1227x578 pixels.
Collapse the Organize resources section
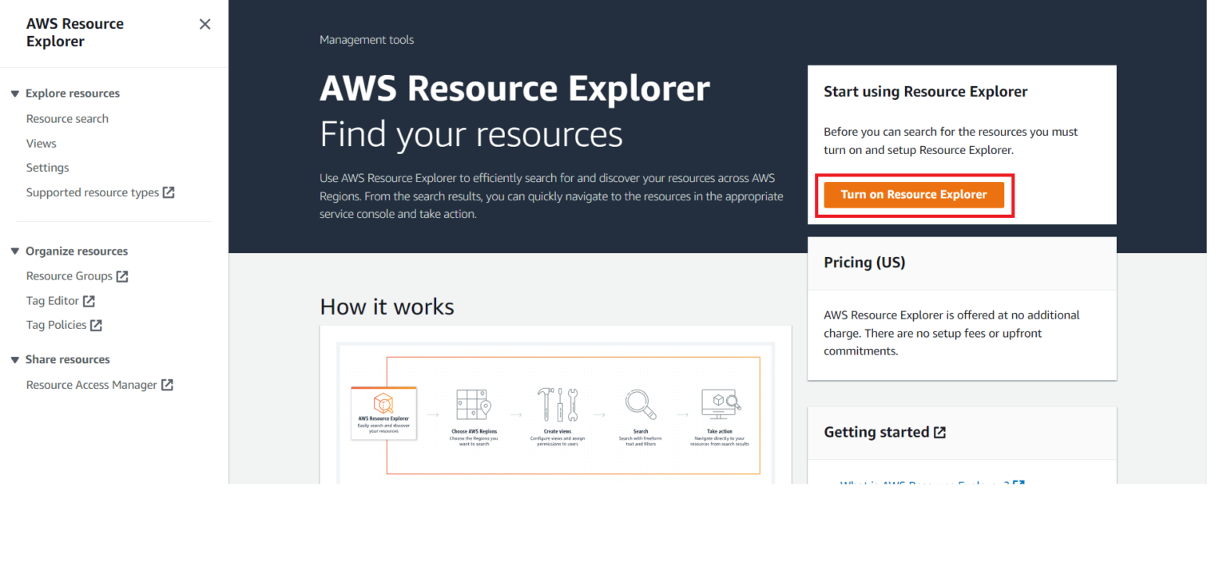pyautogui.click(x=15, y=251)
